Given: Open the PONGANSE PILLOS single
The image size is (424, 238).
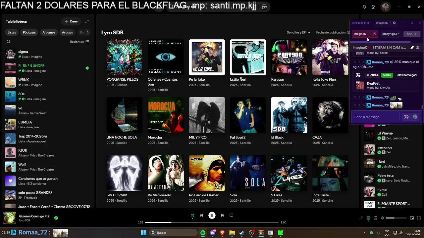Looking at the screenshot, I should [125, 57].
